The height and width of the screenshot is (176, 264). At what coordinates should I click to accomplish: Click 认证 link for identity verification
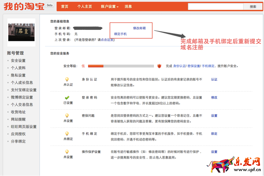pos(214,79)
